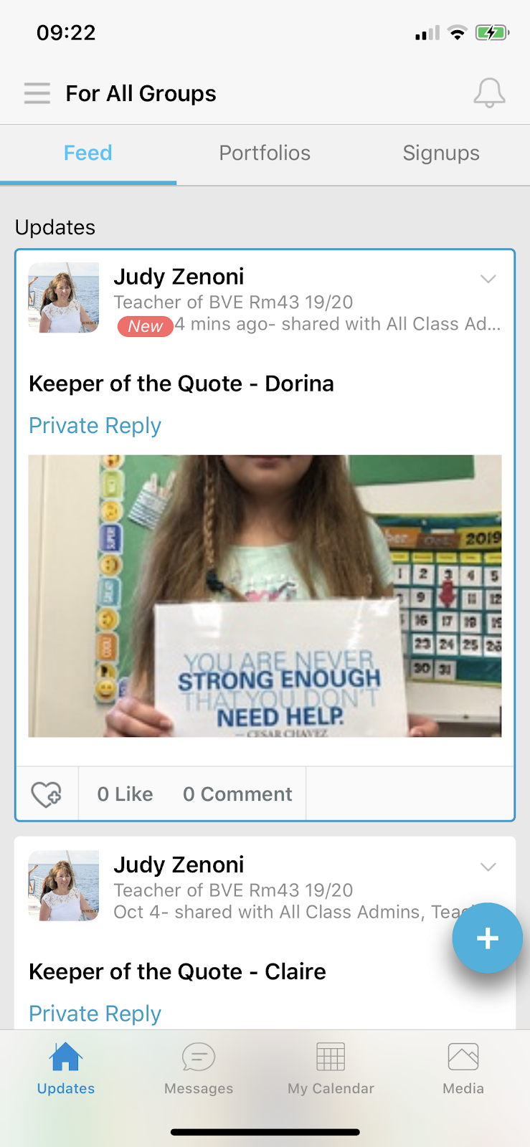This screenshot has width=530, height=1147.
Task: Open the quote photo of Dorina
Action: tap(265, 596)
